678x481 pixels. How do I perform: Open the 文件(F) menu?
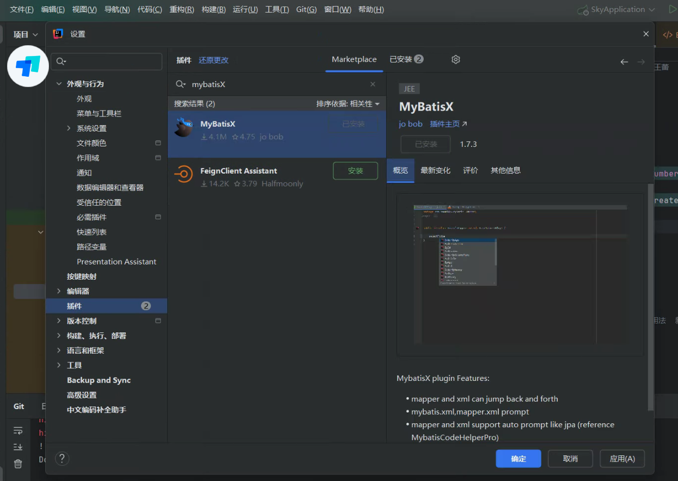22,9
